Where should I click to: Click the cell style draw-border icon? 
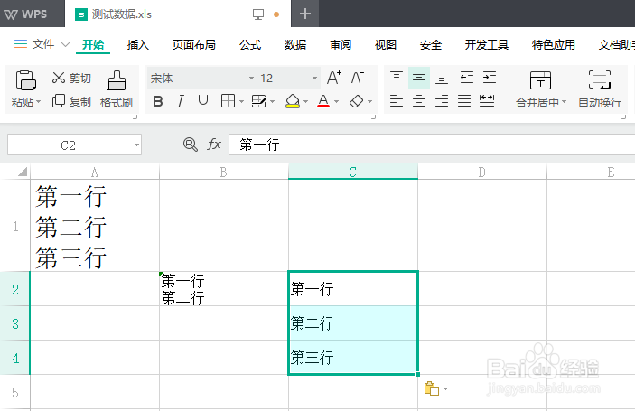point(258,101)
